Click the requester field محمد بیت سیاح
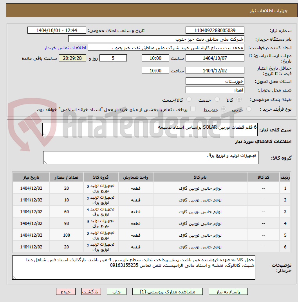The image size is (298, 302). [x=166, y=48]
